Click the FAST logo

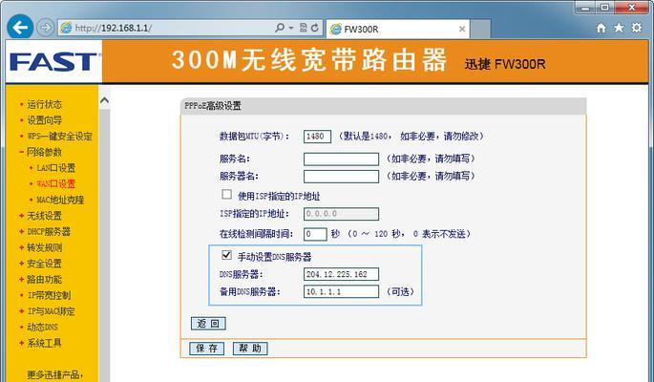click(x=53, y=62)
